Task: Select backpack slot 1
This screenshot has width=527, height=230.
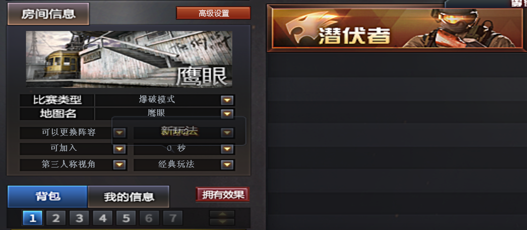Action: 33,219
